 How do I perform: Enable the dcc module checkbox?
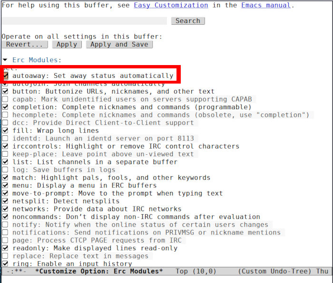coord(5,123)
